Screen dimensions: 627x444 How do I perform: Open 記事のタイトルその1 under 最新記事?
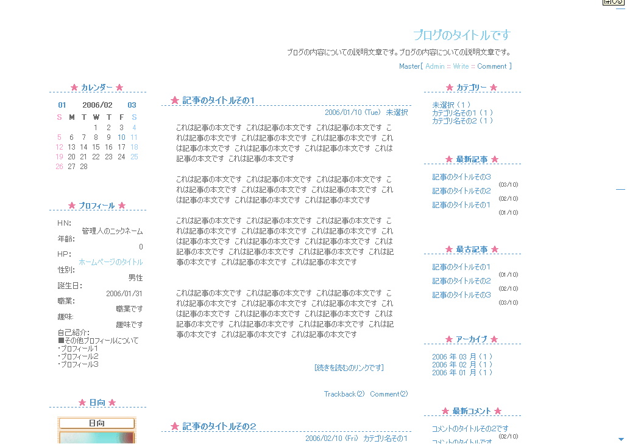click(461, 205)
